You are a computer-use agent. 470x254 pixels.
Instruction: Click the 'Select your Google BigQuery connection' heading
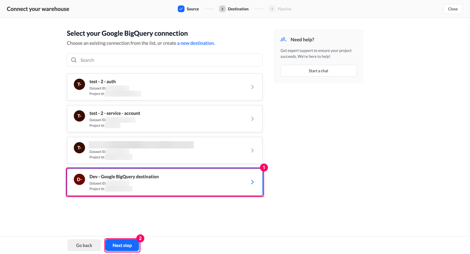pos(127,33)
